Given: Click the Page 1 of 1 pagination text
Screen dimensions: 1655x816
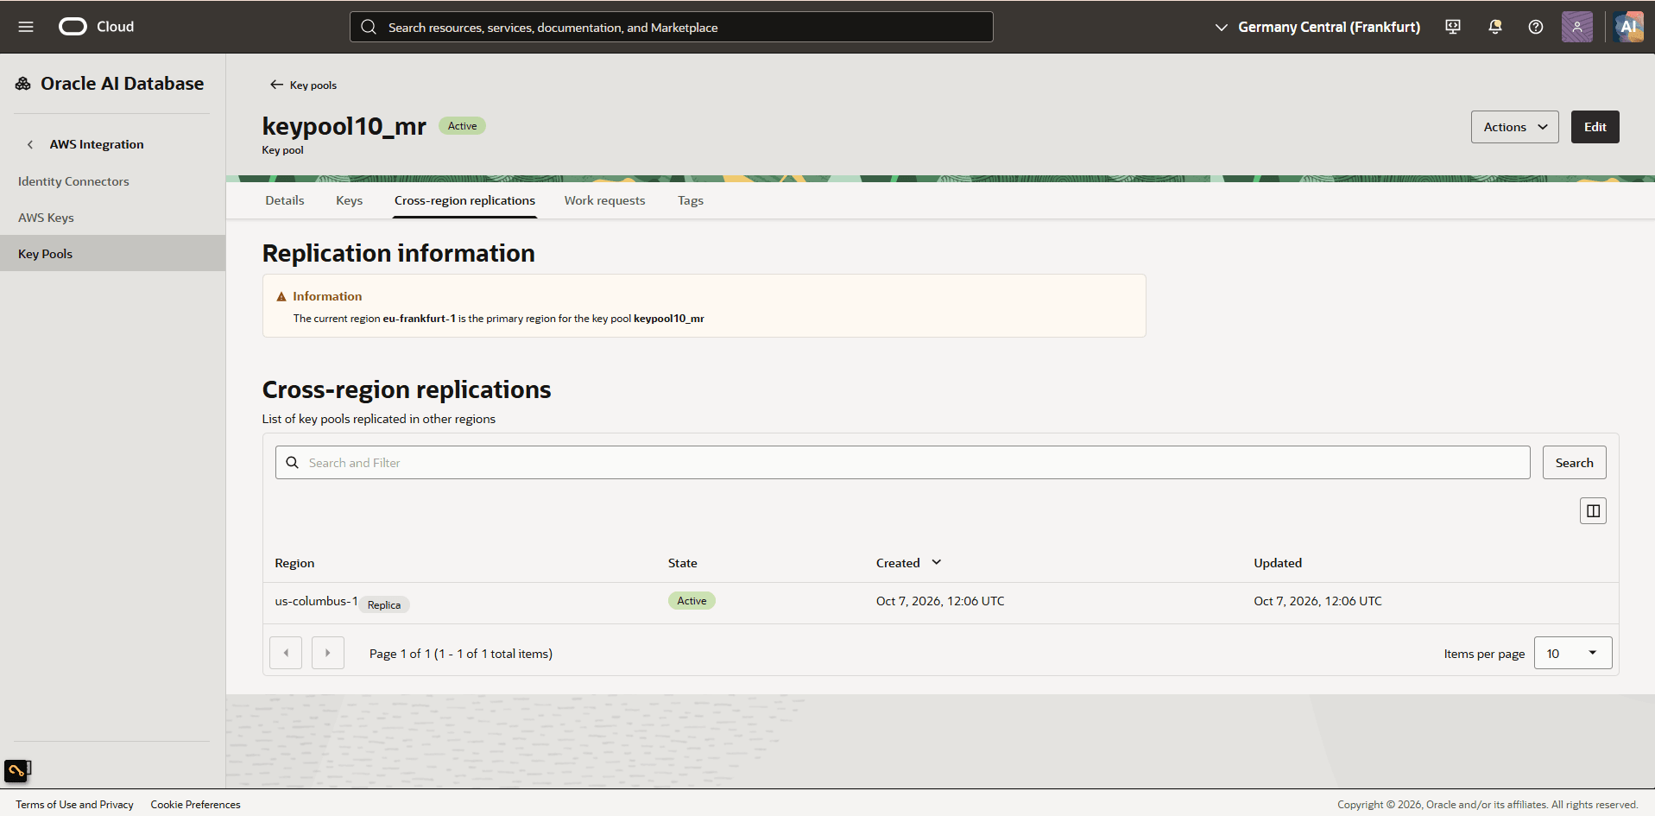Looking at the screenshot, I should click(x=461, y=654).
